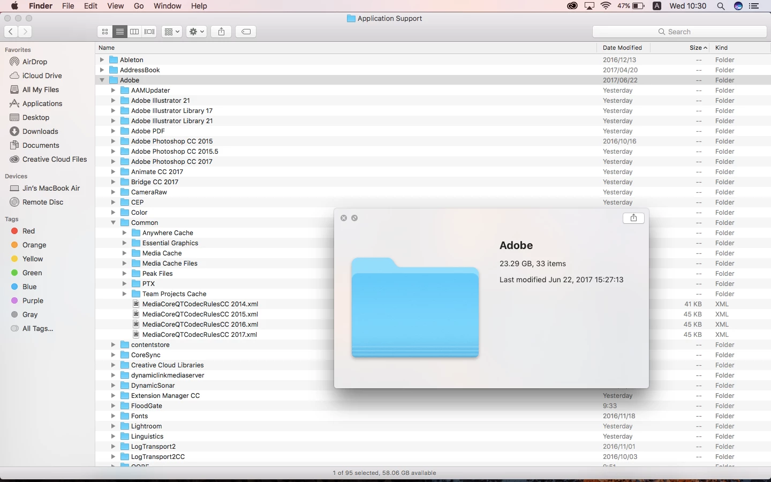Switch to list view
Image resolution: width=771 pixels, height=482 pixels.
120,32
